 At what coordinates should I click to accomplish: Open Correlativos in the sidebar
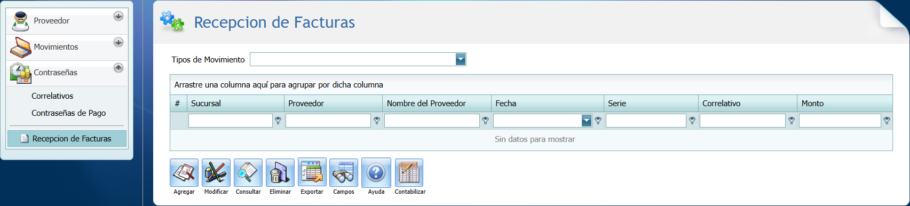pyautogui.click(x=52, y=96)
